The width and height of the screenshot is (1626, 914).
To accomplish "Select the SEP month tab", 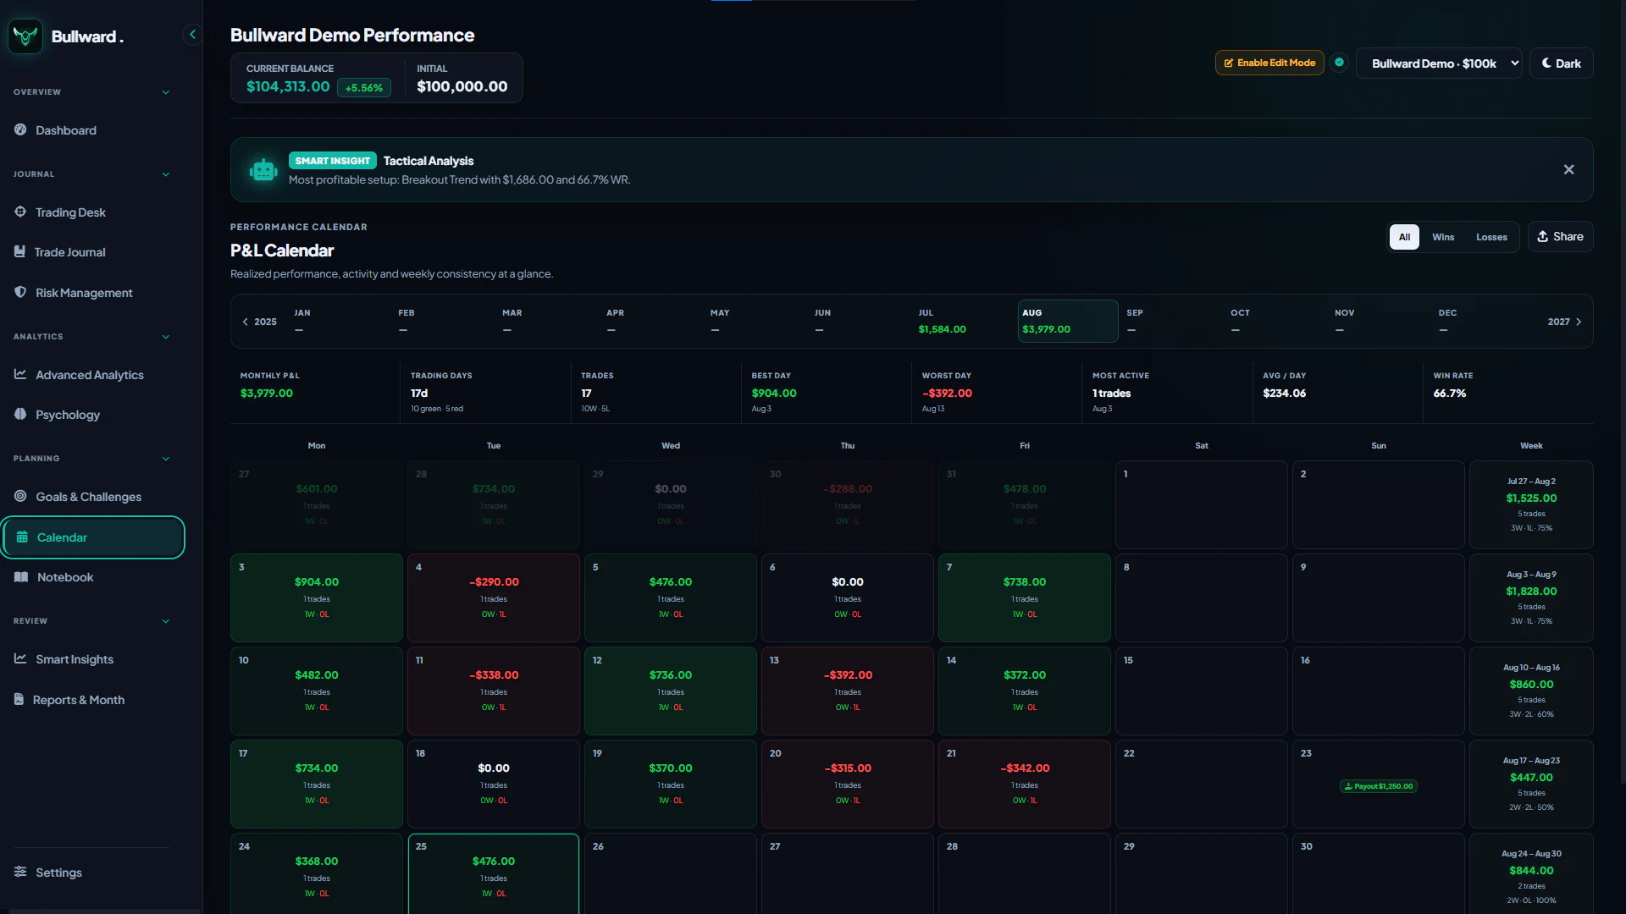I will pos(1173,322).
